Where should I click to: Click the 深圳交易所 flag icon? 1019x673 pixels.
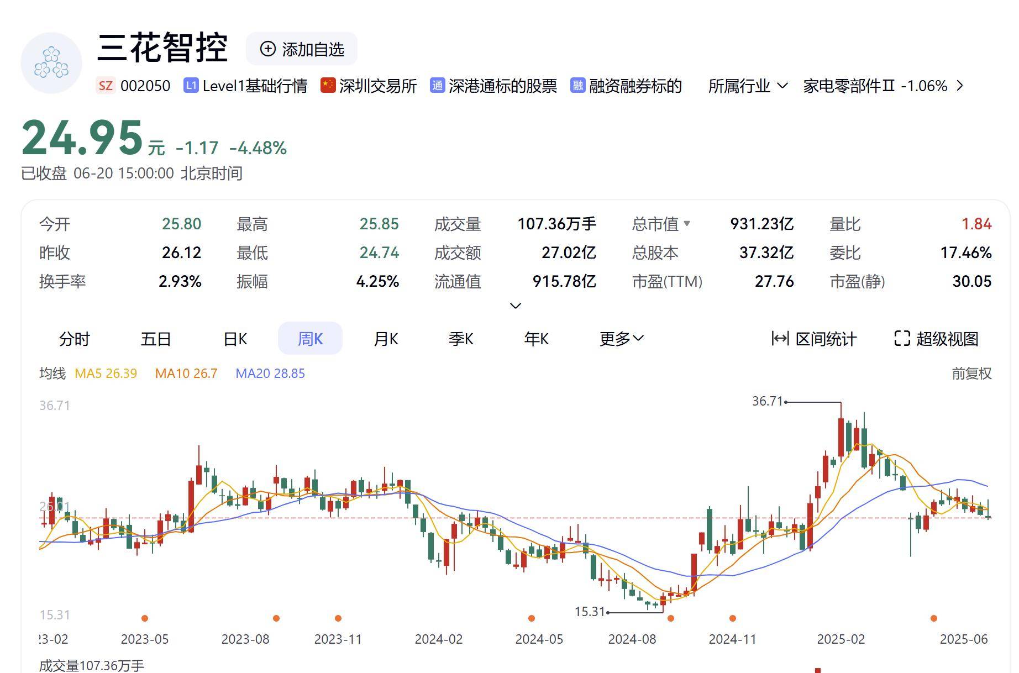tap(329, 86)
